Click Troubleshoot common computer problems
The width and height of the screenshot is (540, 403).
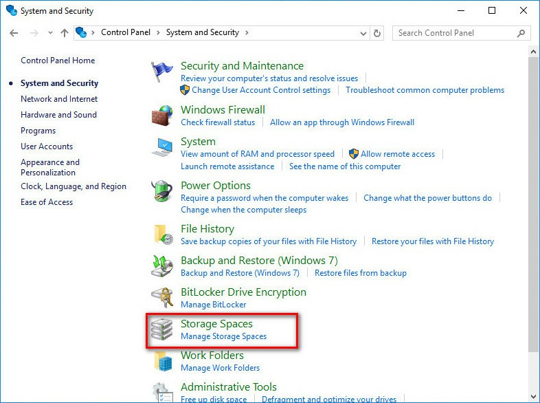425,90
